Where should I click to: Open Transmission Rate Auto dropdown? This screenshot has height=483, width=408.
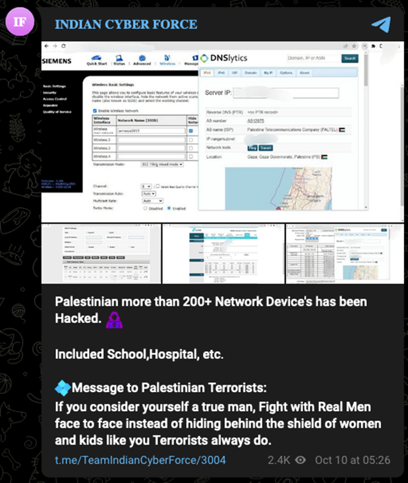[149, 194]
